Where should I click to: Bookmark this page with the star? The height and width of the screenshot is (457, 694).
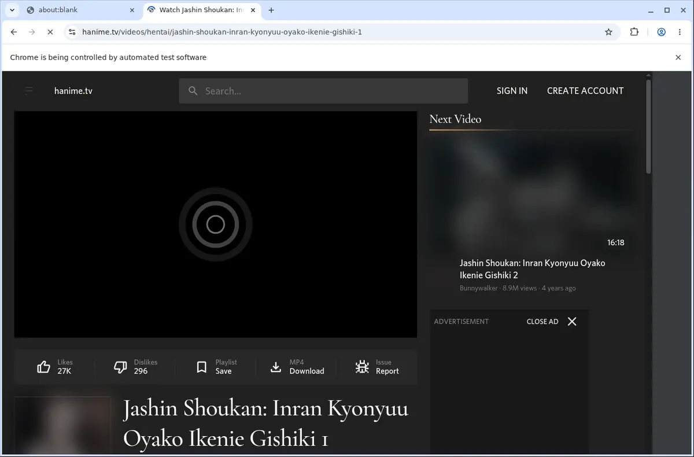pyautogui.click(x=608, y=32)
